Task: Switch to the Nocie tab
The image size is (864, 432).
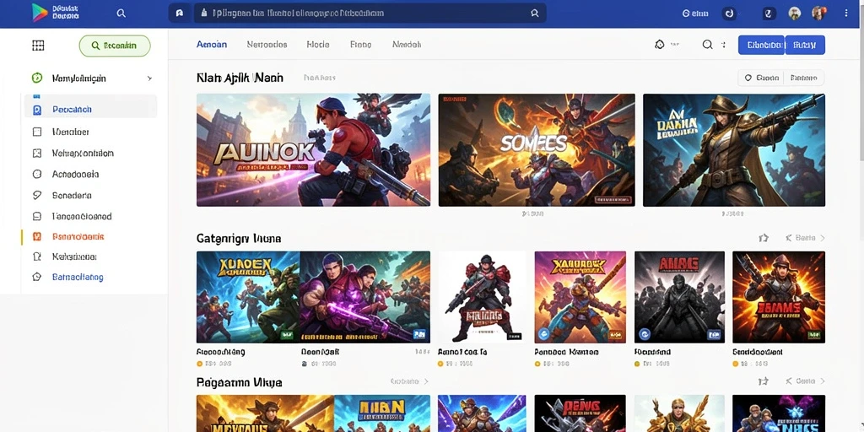Action: coord(318,45)
